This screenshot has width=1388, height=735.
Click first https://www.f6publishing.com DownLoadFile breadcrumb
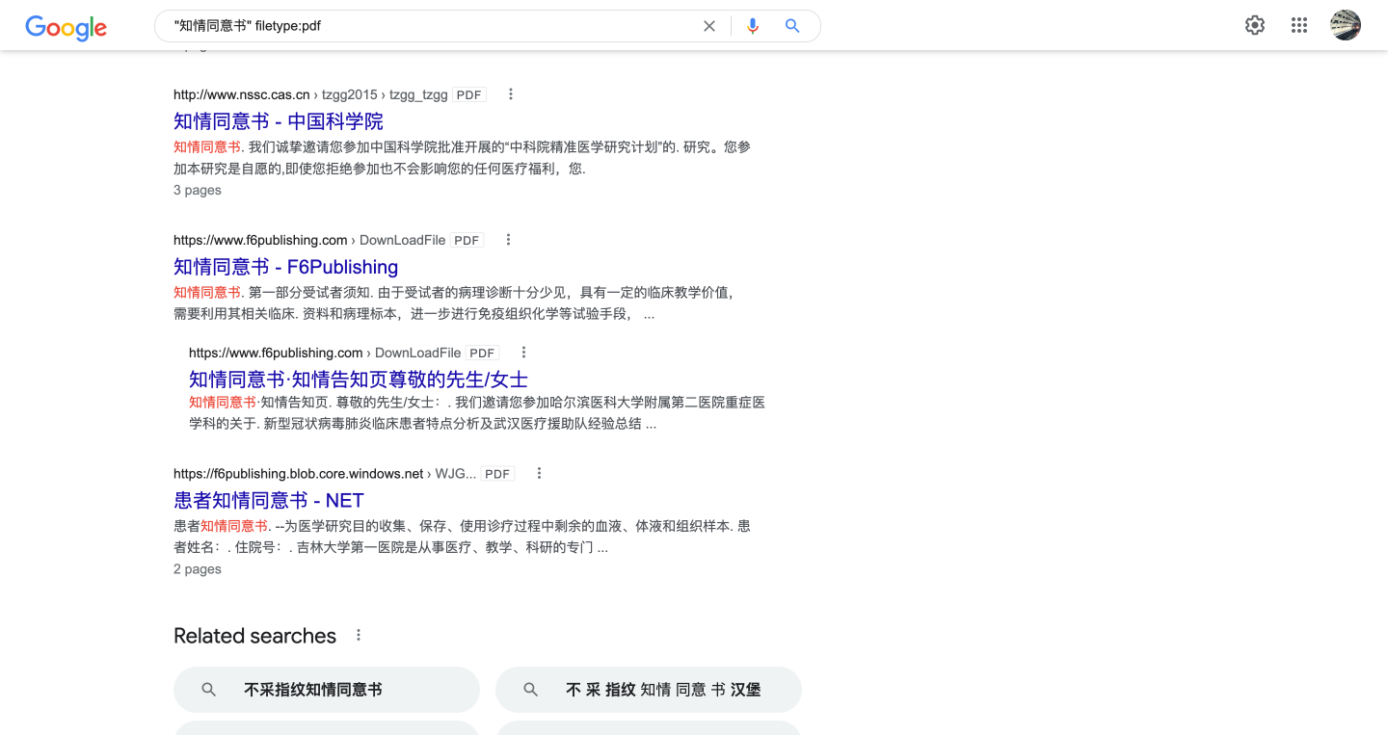tap(309, 240)
